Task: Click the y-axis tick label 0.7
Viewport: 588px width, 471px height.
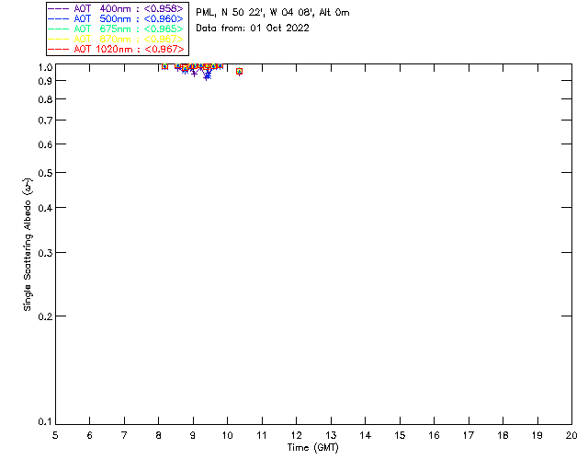Action: (x=45, y=121)
